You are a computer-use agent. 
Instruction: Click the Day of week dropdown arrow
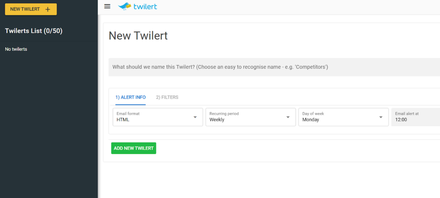coord(381,117)
